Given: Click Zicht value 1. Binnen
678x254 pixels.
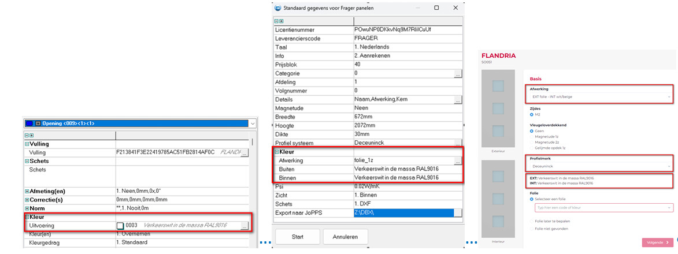Looking at the screenshot, I should (x=407, y=196).
